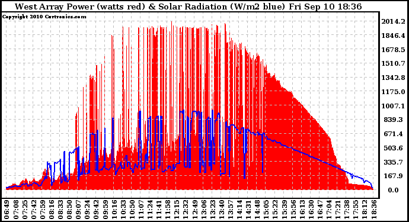The image size is (409, 222).
Task: Click the 11:24 time label
Action: (x=150, y=209)
